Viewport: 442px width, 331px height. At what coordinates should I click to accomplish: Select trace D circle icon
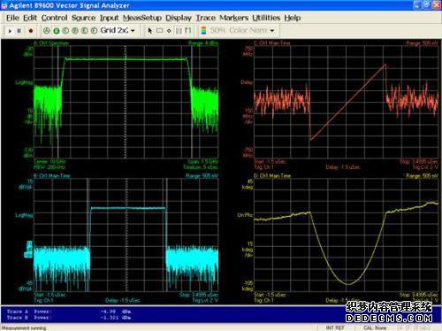pyautogui.click(x=75, y=31)
